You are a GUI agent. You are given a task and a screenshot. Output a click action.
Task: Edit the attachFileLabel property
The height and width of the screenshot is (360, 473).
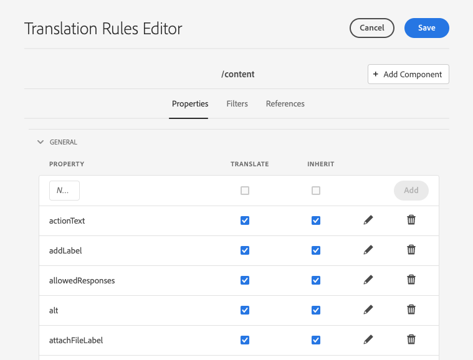click(368, 340)
